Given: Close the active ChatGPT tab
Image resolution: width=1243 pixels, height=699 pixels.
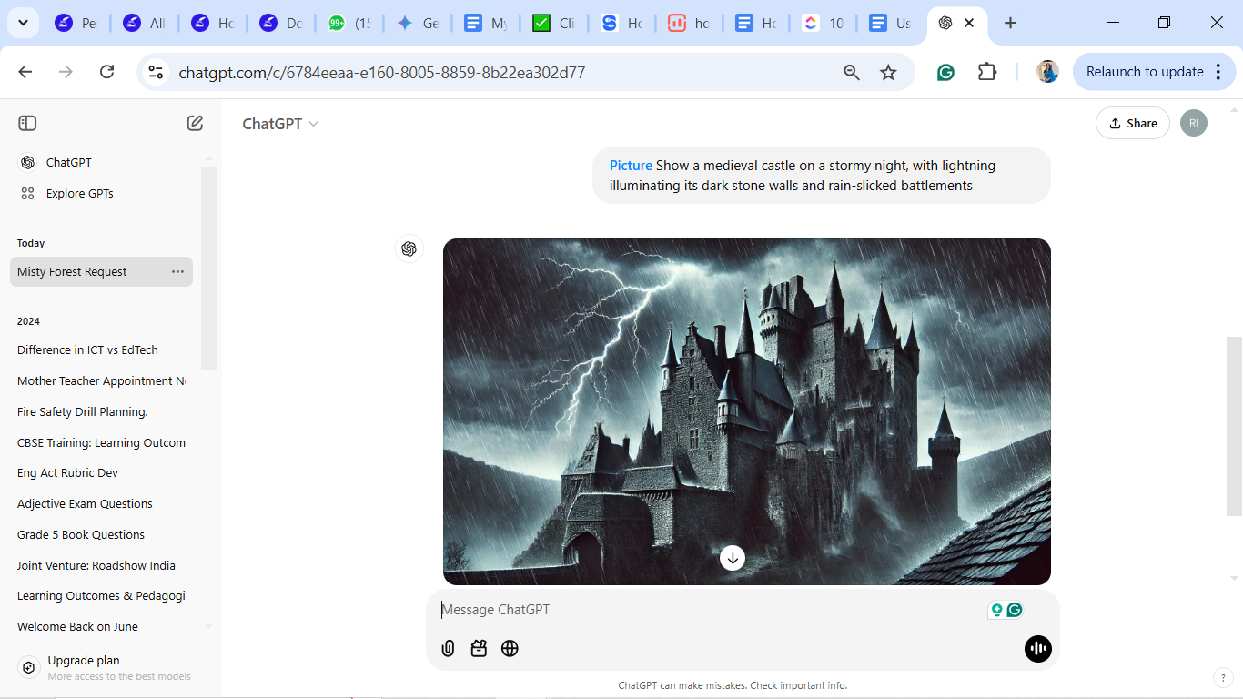Looking at the screenshot, I should click(x=970, y=23).
